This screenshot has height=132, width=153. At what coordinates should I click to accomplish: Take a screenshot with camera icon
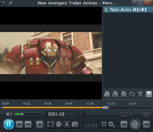[75, 124]
